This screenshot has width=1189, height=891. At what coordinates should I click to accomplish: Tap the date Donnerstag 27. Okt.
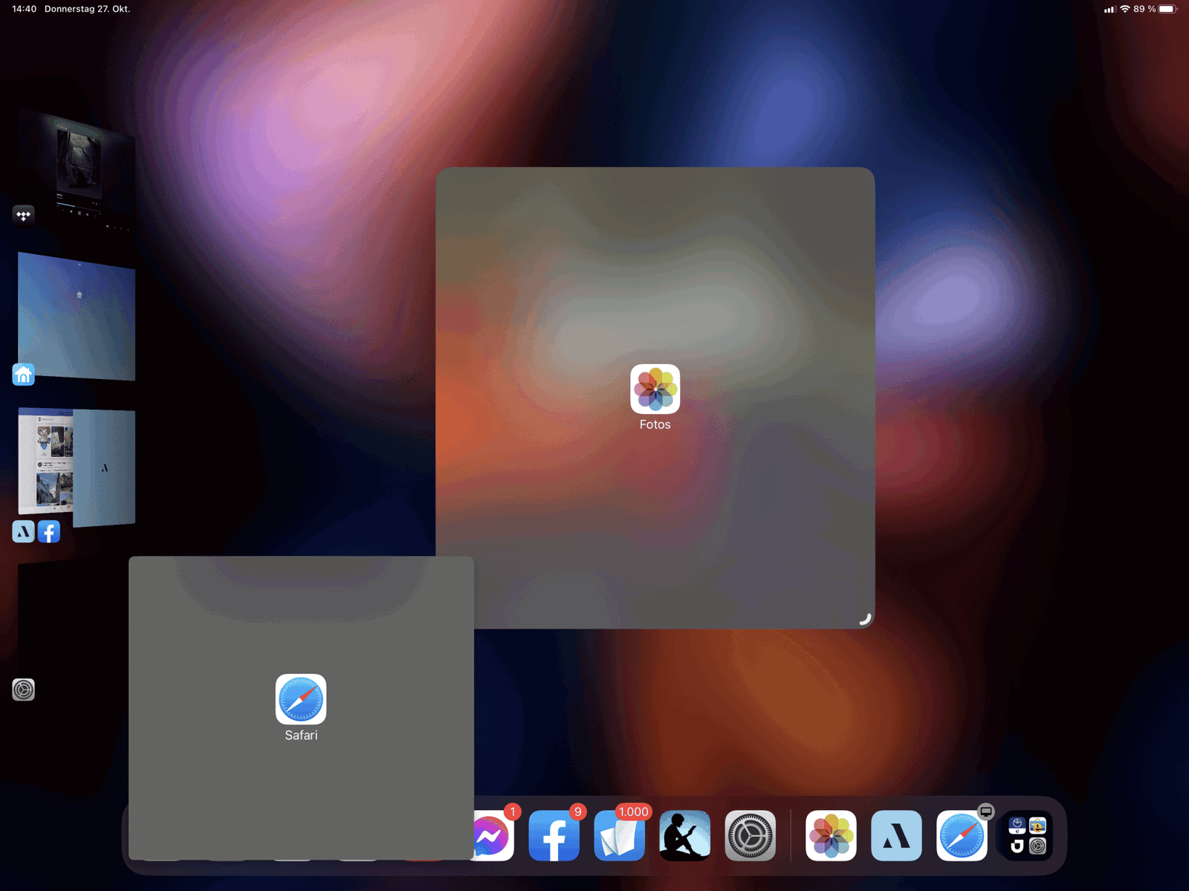pos(87,9)
